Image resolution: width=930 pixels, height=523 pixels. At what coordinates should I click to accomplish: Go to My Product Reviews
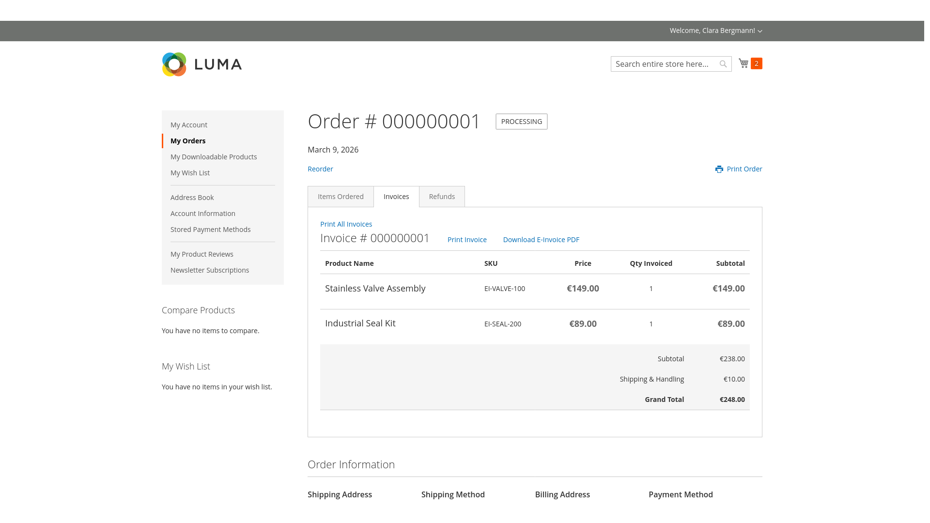(x=202, y=254)
